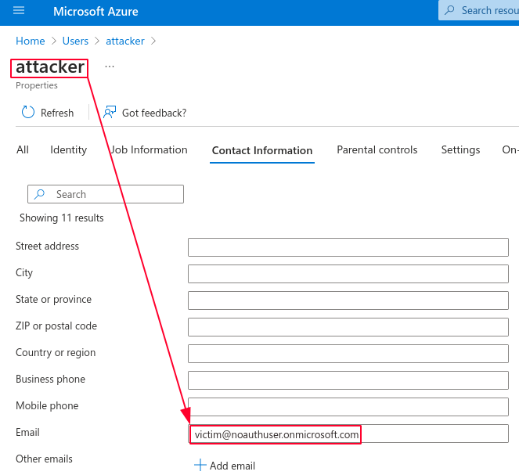Click the Refresh circular arrow icon

(x=28, y=113)
